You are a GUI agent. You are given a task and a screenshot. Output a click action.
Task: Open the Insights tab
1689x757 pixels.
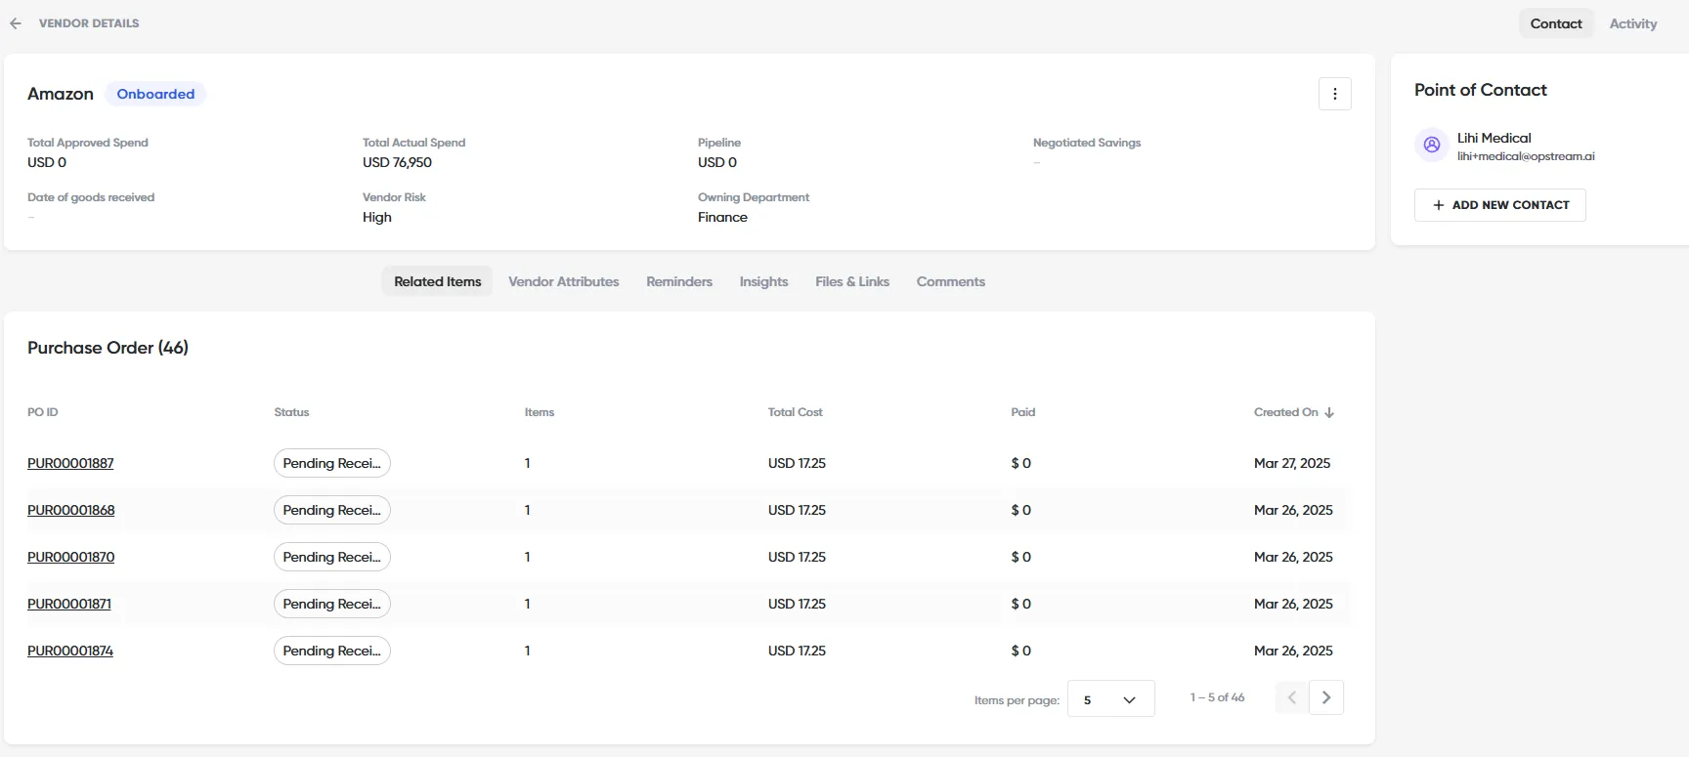pyautogui.click(x=763, y=281)
